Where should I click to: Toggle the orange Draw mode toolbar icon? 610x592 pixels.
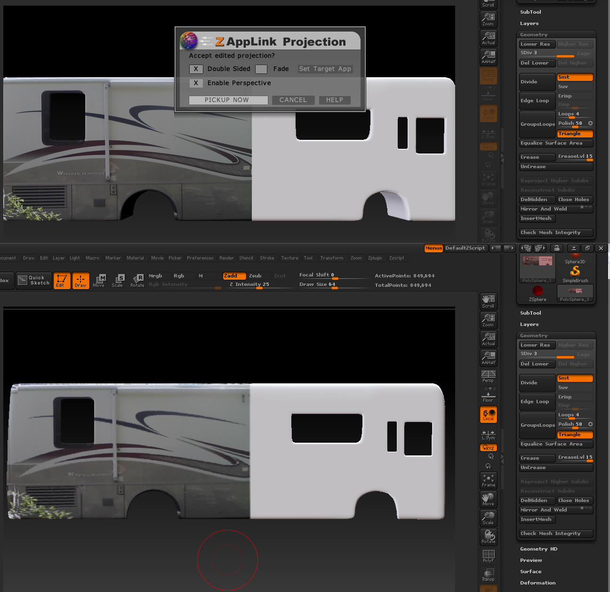(80, 280)
